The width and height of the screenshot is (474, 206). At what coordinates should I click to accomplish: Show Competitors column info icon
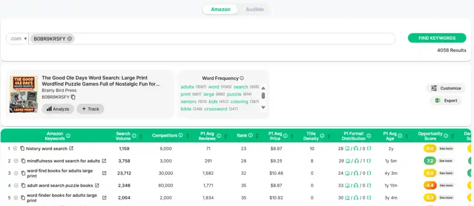[181, 135]
